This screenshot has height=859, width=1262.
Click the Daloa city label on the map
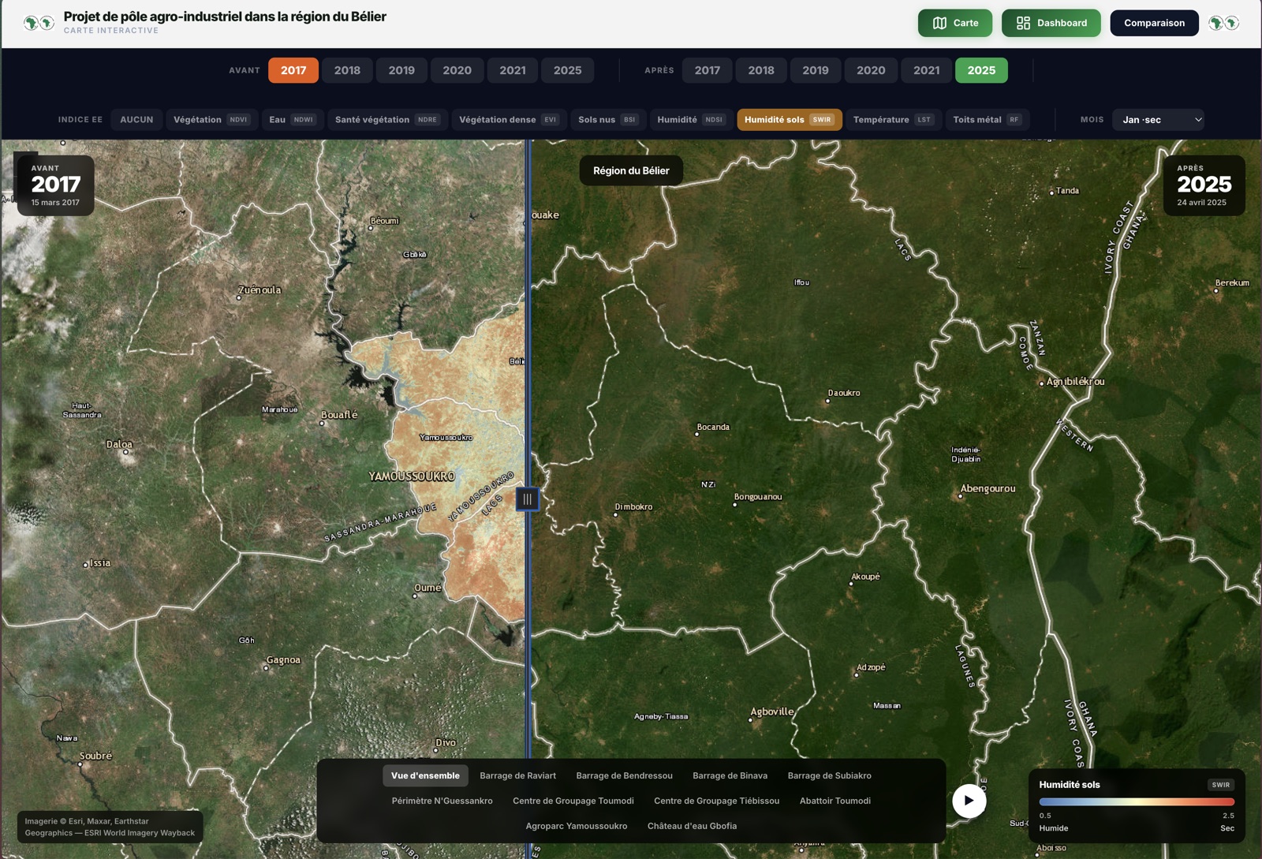click(x=119, y=444)
